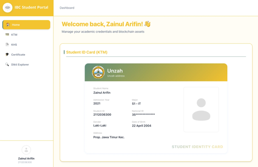Select the Zainul Arifin username in sidebar footer
This screenshot has width=258, height=167.
coord(26,158)
